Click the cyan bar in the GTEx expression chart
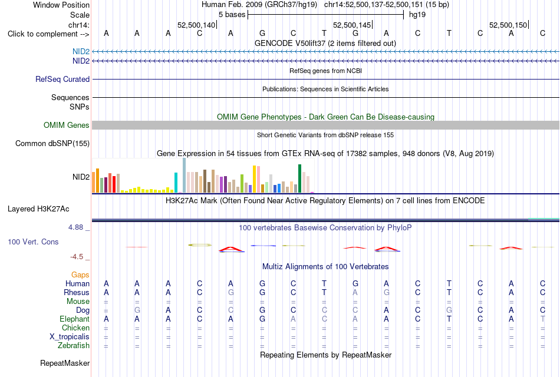Viewport: 560px width, 377px height. click(176, 183)
